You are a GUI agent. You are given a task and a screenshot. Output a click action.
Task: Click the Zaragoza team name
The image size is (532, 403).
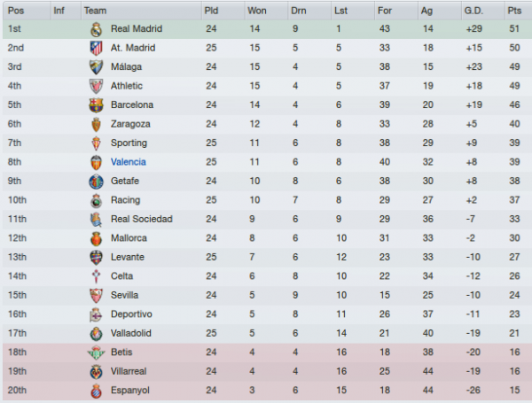[130, 124]
